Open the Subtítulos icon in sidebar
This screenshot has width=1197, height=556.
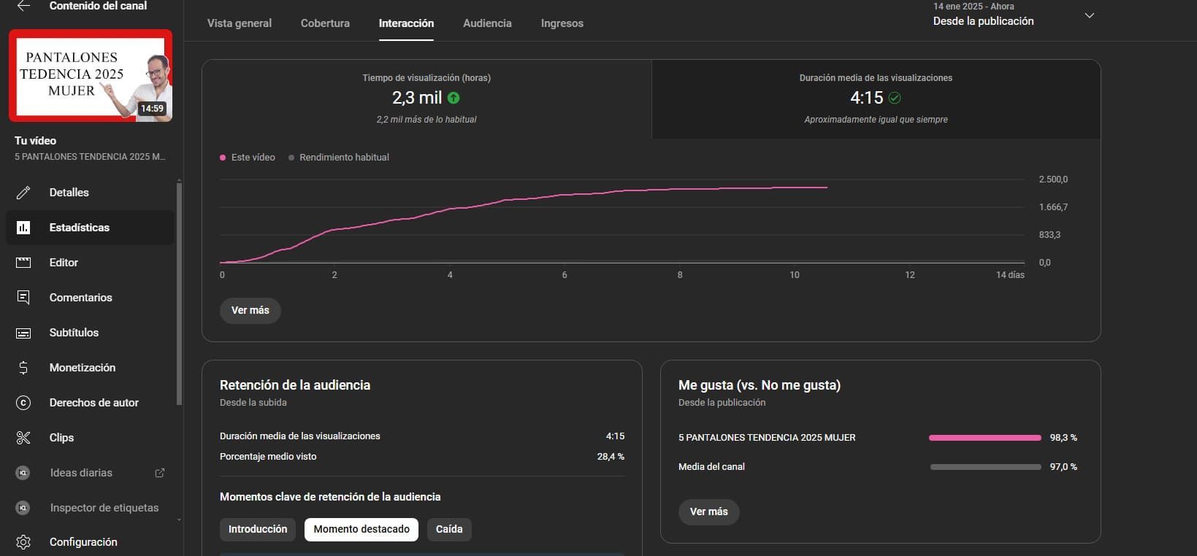23,333
